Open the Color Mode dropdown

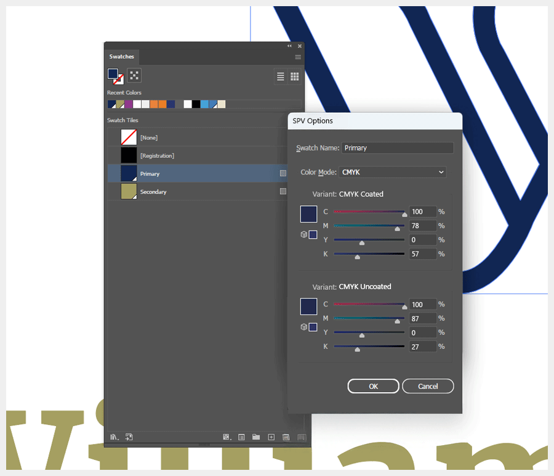[392, 172]
